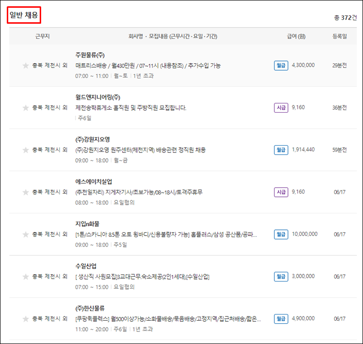
Task: Open 매트리스배송 / 월430만원 job title
Action: tap(148, 66)
